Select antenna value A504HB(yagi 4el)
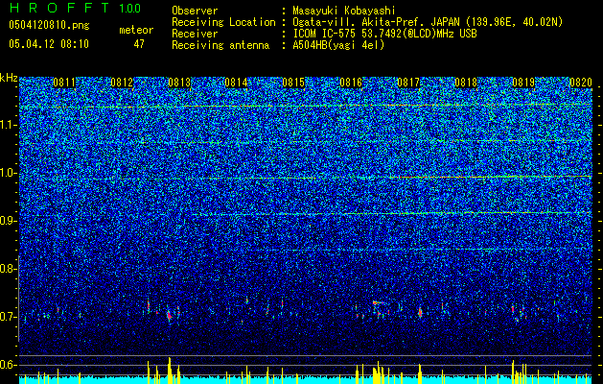 338,45
